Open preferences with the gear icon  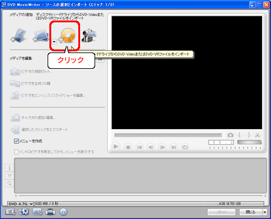pyautogui.click(x=23, y=212)
